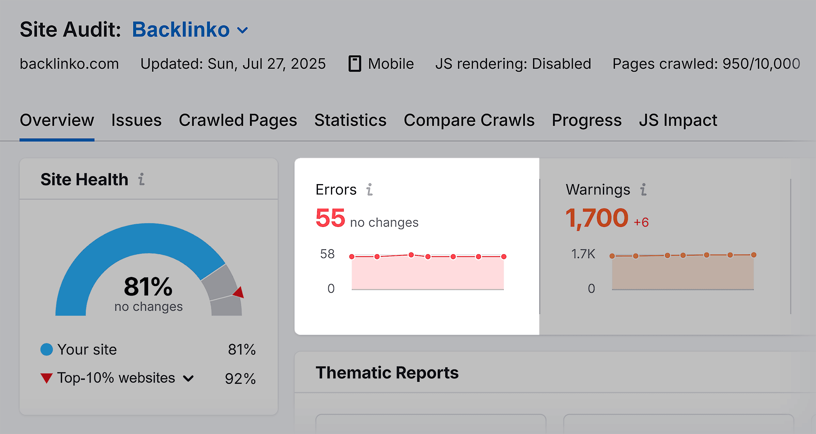This screenshot has height=434, width=816.
Task: Open the Backlinko project dropdown chevron
Action: 243,31
